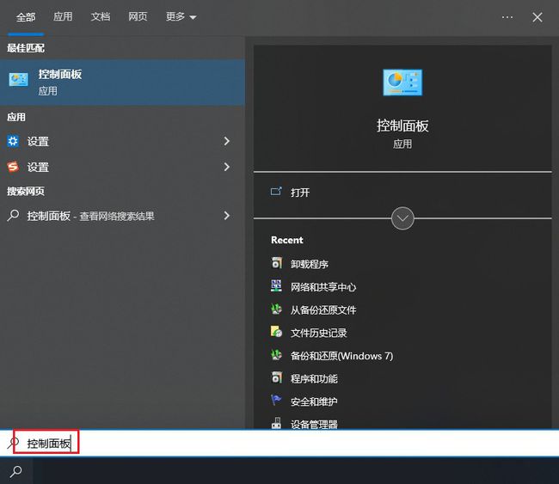Switch to the 全部 tab
The height and width of the screenshot is (484, 559).
[x=26, y=16]
